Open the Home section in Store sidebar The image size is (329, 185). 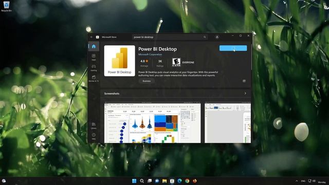pyautogui.click(x=94, y=46)
